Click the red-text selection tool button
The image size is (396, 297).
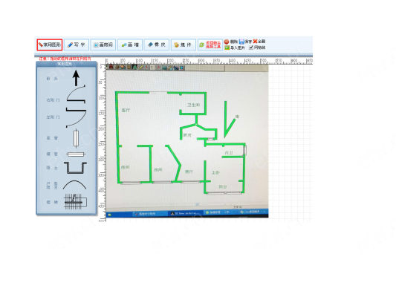[210, 45]
